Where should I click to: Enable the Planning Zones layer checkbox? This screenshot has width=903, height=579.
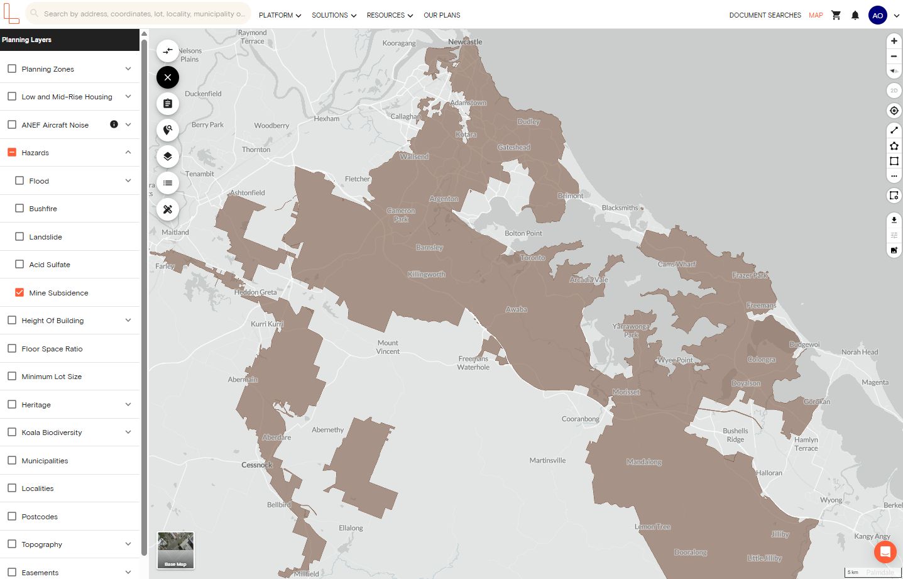tap(12, 69)
